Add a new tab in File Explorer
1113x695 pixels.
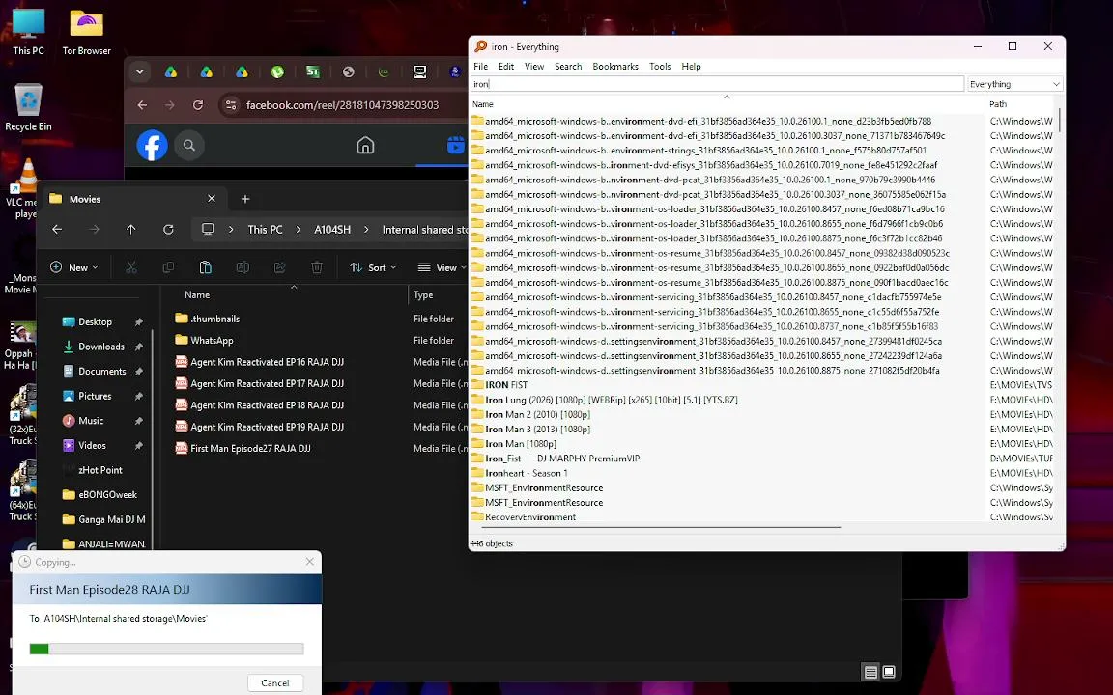(x=245, y=199)
